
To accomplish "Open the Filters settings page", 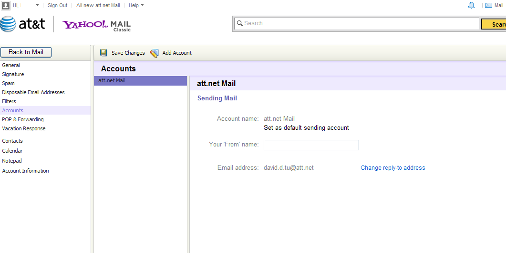I will point(9,101).
